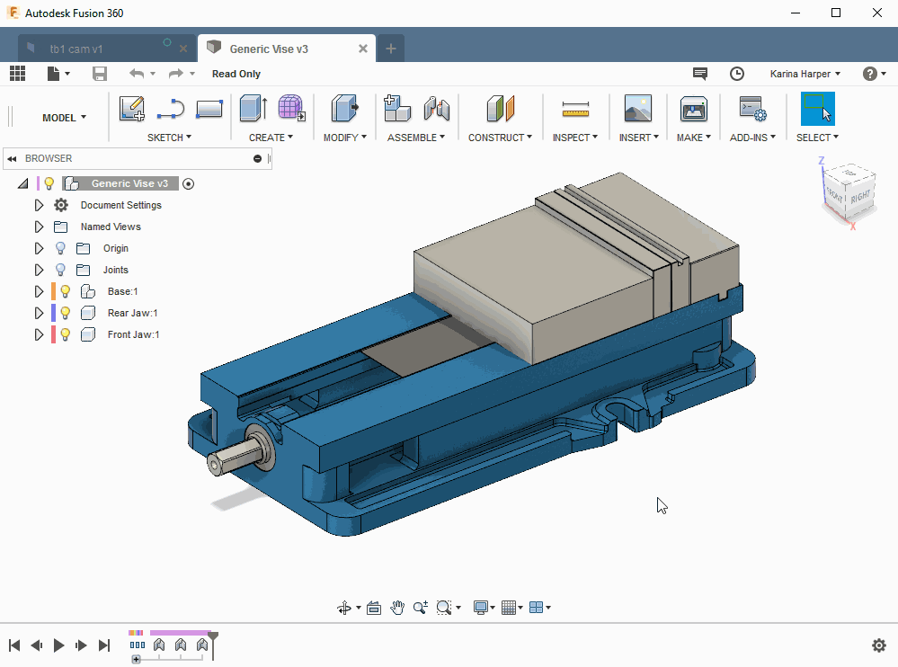
Task: Open the MODEL workspace dropdown
Action: 64,118
